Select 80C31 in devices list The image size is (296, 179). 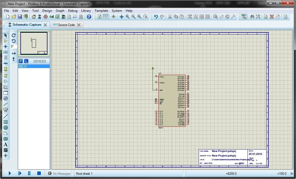coord(34,66)
